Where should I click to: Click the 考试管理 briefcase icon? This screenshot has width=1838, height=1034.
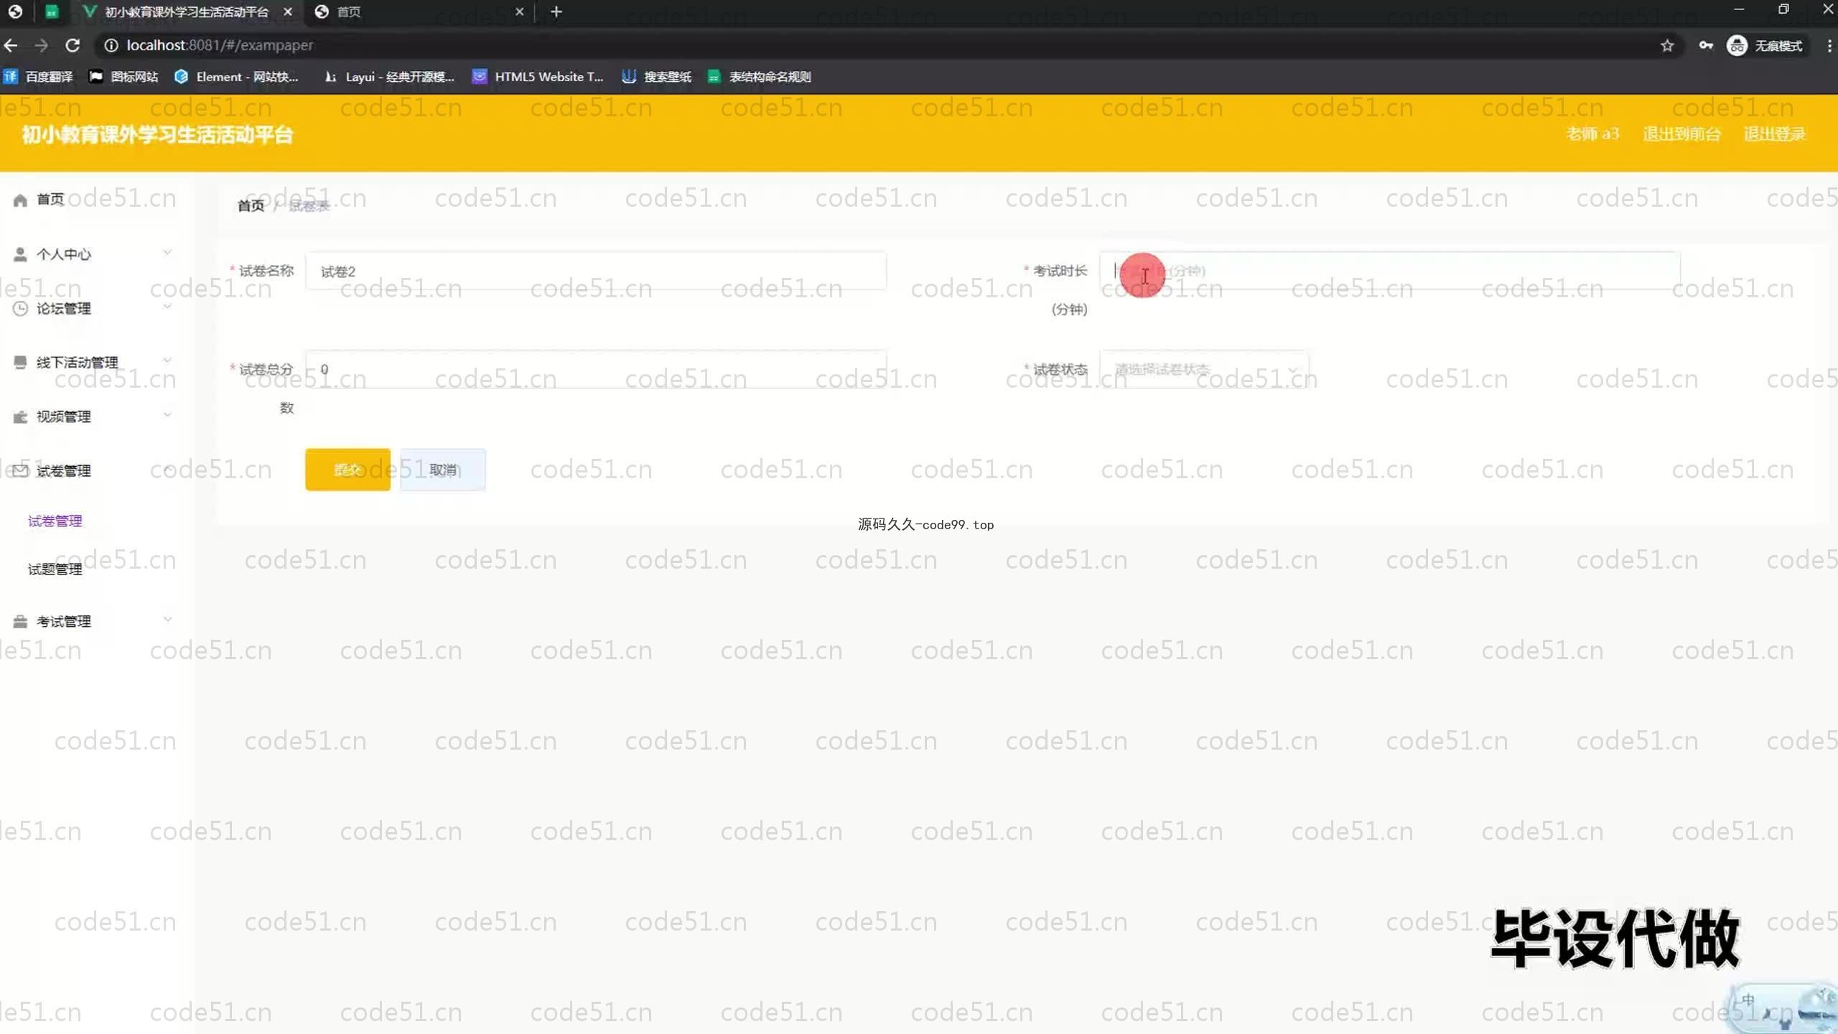pos(20,621)
